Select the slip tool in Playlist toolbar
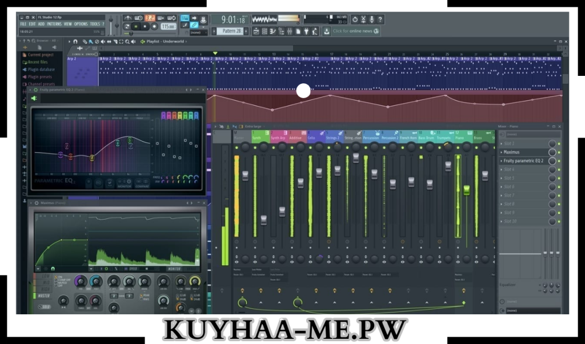This screenshot has height=344, width=585. [109, 42]
